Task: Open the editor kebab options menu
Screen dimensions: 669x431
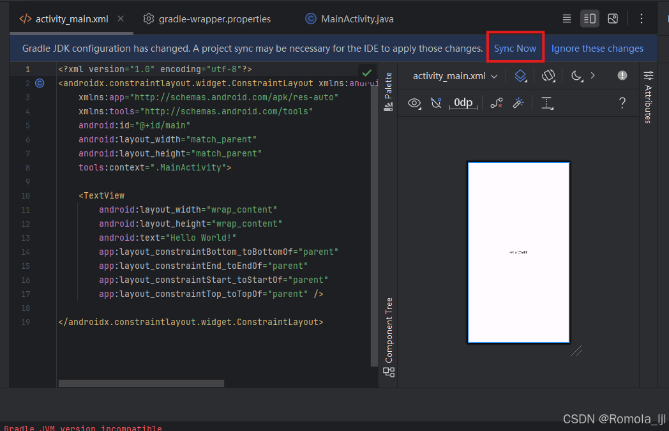Action: 642,19
